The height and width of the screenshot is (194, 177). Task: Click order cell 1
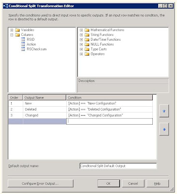(x=16, y=103)
